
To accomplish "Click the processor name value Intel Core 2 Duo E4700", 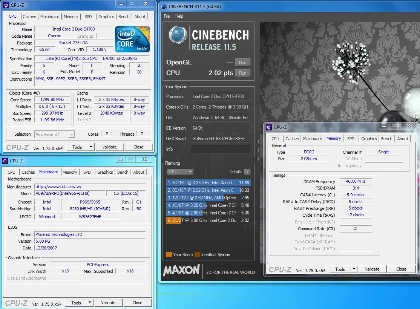I will [74, 29].
